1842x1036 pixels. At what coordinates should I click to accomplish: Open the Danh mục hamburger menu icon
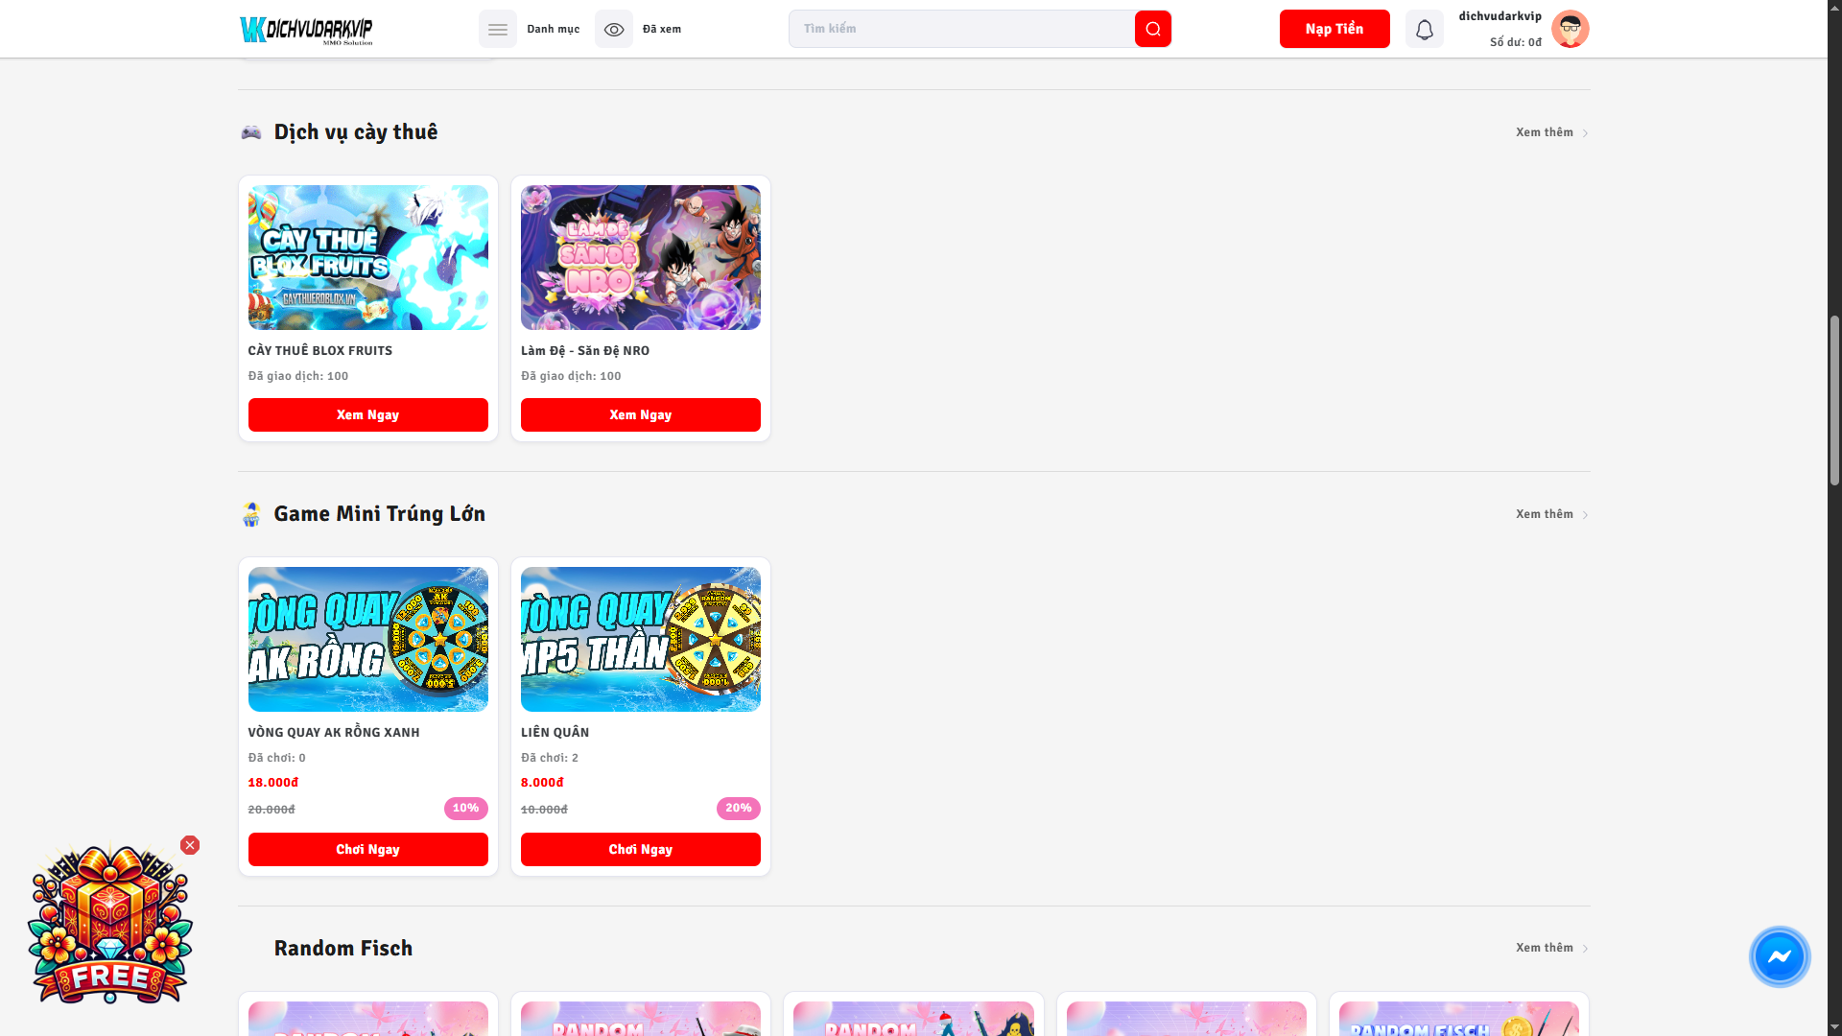(497, 29)
